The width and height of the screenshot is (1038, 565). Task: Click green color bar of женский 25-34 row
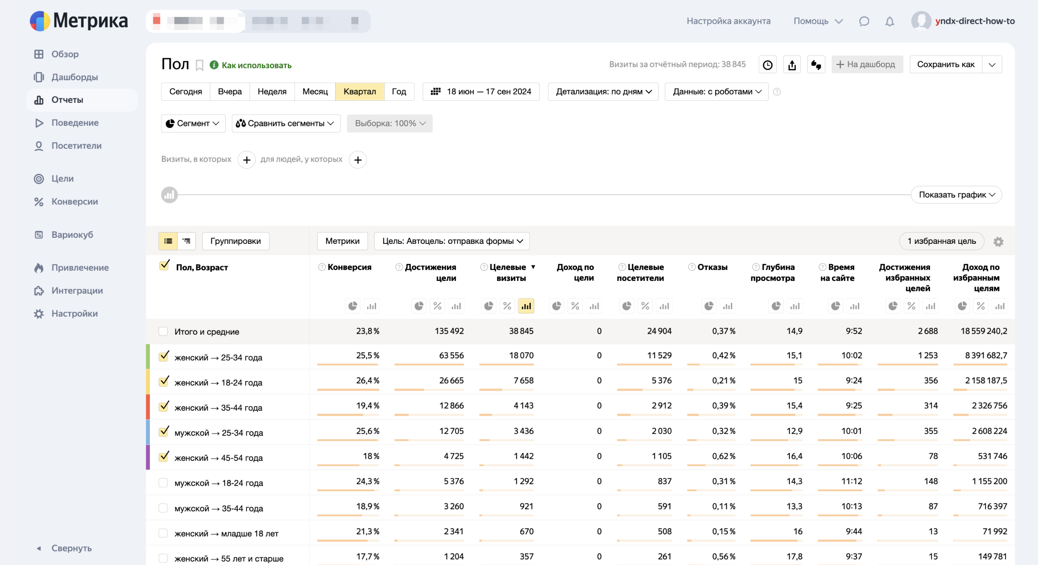(x=148, y=357)
